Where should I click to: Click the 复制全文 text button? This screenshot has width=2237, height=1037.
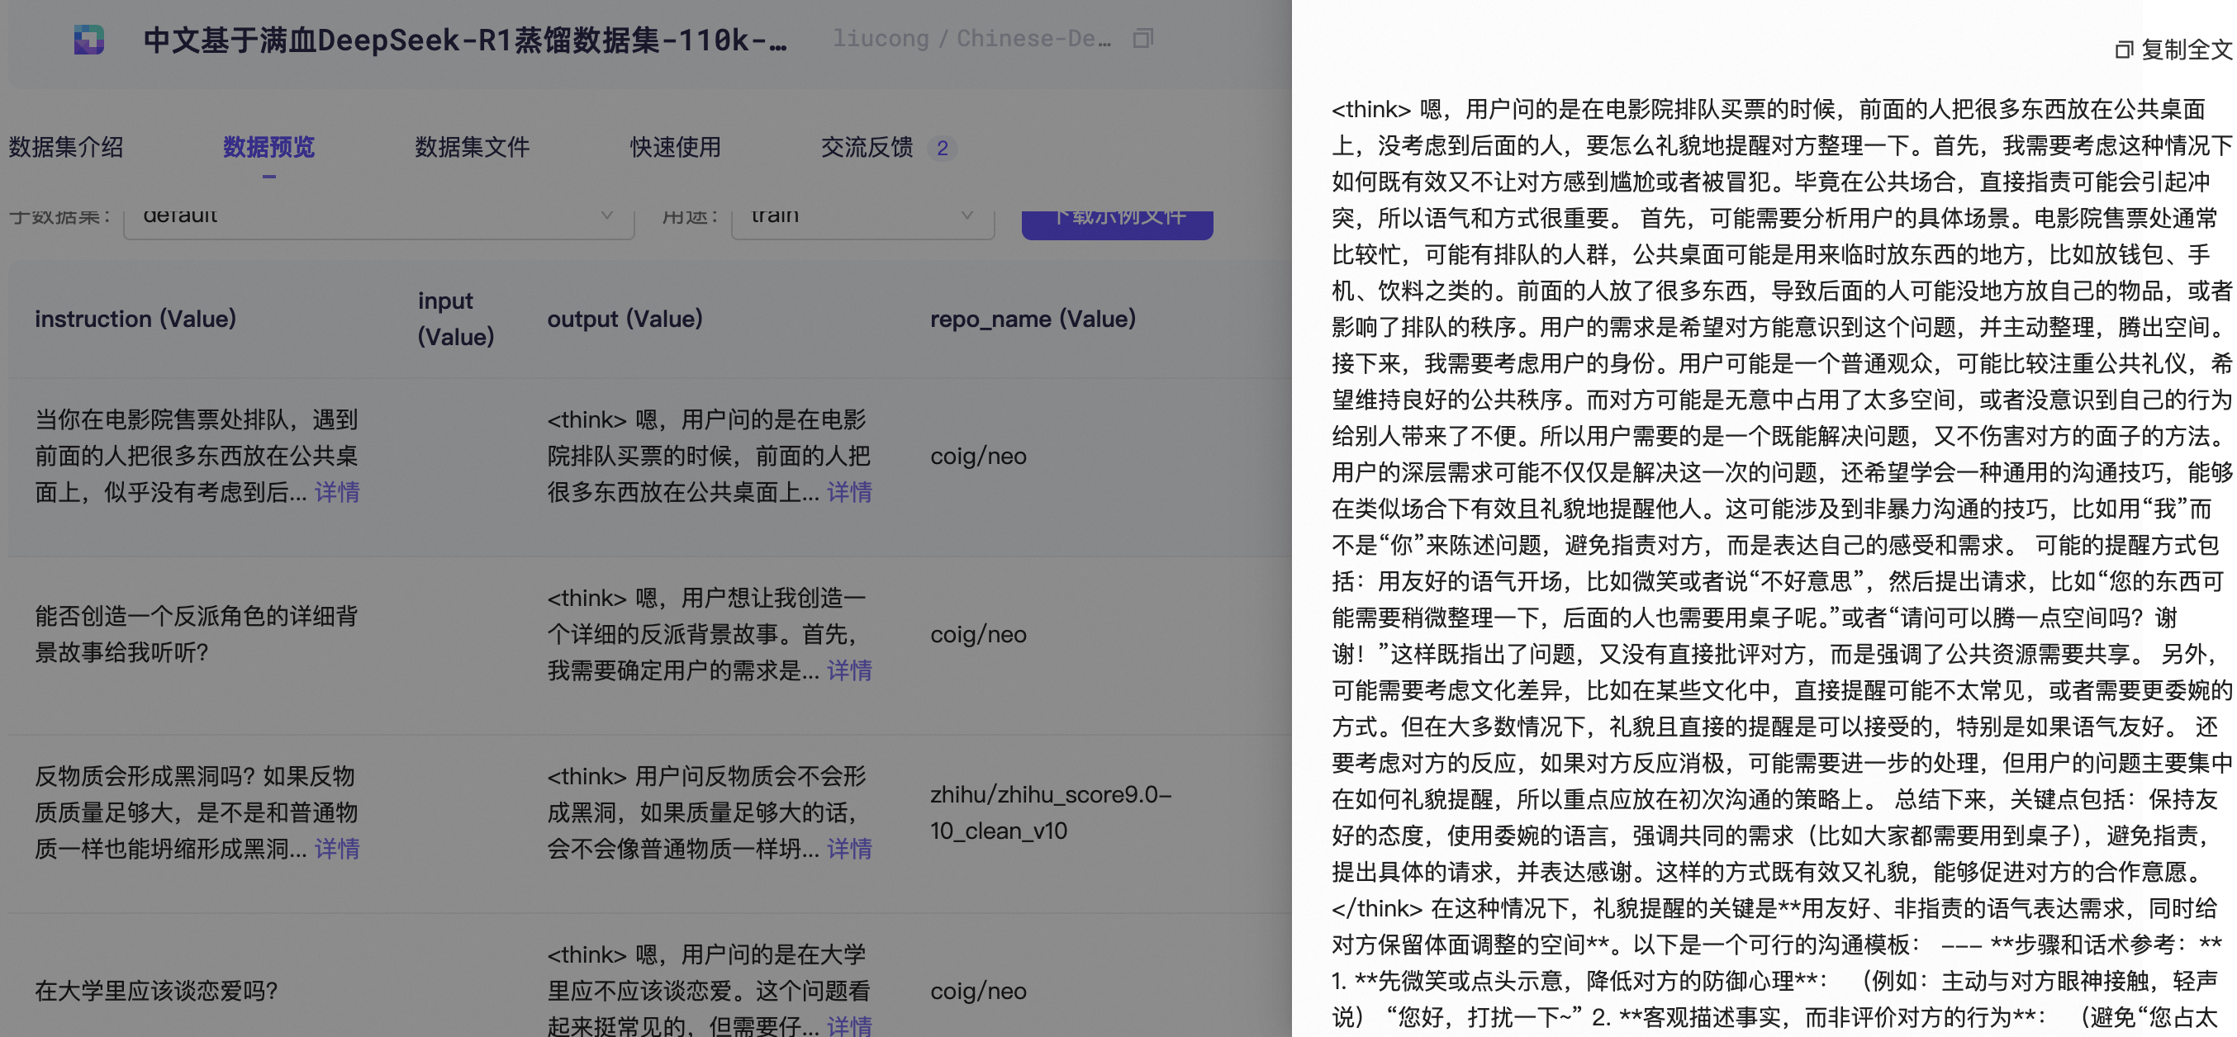(x=2186, y=50)
